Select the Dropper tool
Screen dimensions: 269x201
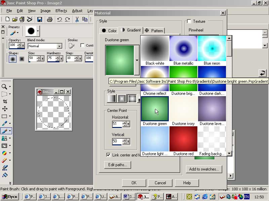5,124
